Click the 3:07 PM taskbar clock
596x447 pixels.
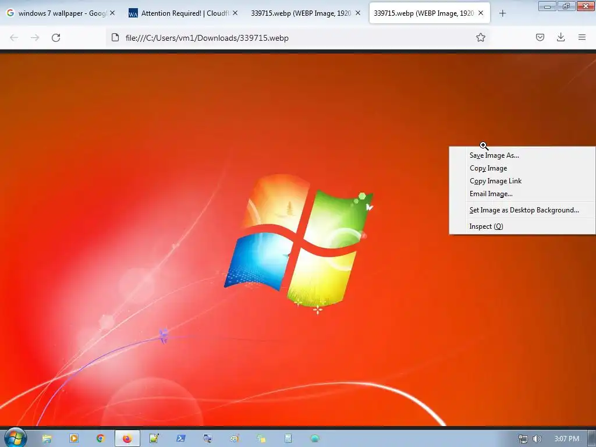pyautogui.click(x=566, y=439)
